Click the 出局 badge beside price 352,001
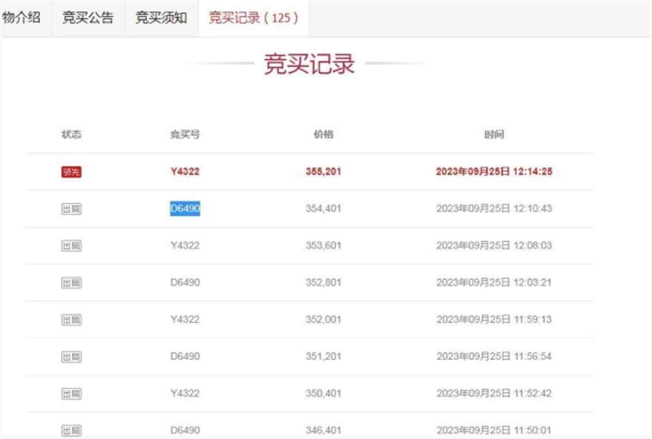The height and width of the screenshot is (439, 652). pos(71,319)
